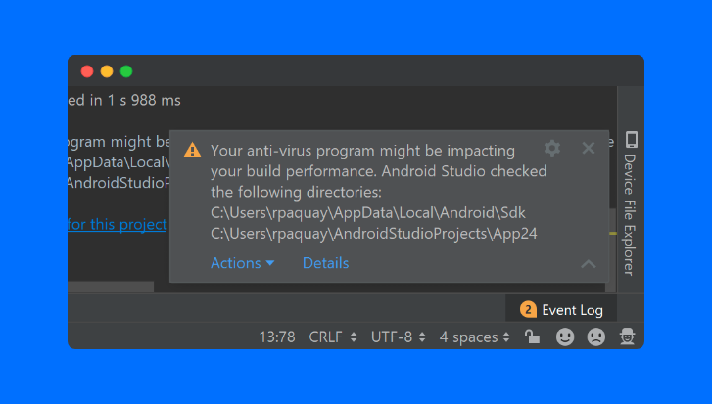Click the Details link in notification
Image resolution: width=712 pixels, height=404 pixels.
(325, 263)
